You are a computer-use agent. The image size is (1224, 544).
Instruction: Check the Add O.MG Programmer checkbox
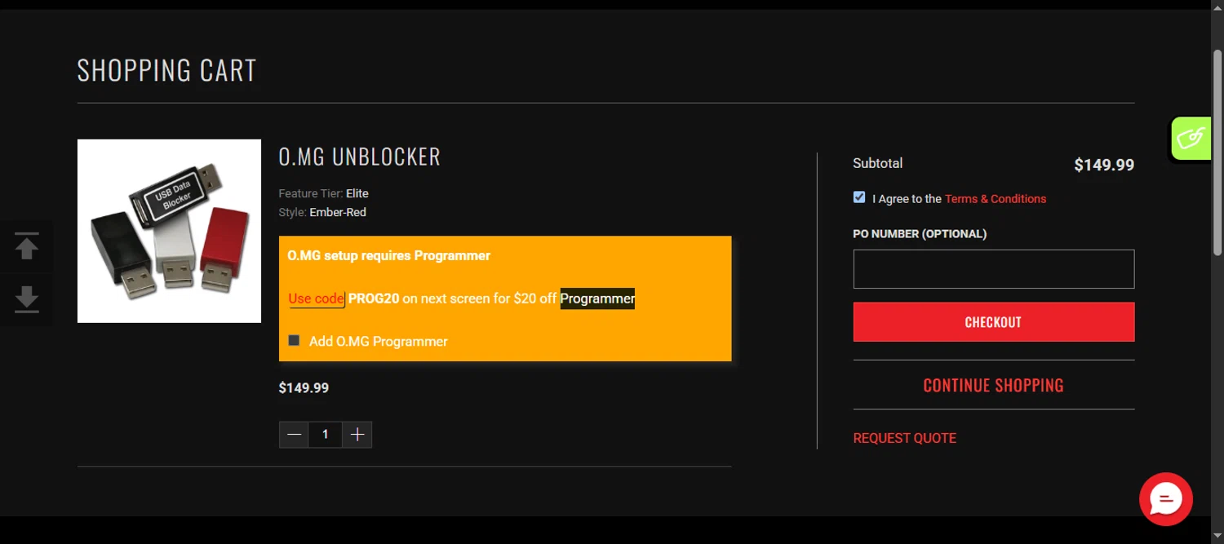294,340
